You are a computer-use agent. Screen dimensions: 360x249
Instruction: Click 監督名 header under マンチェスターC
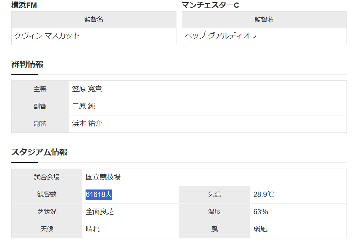264,19
